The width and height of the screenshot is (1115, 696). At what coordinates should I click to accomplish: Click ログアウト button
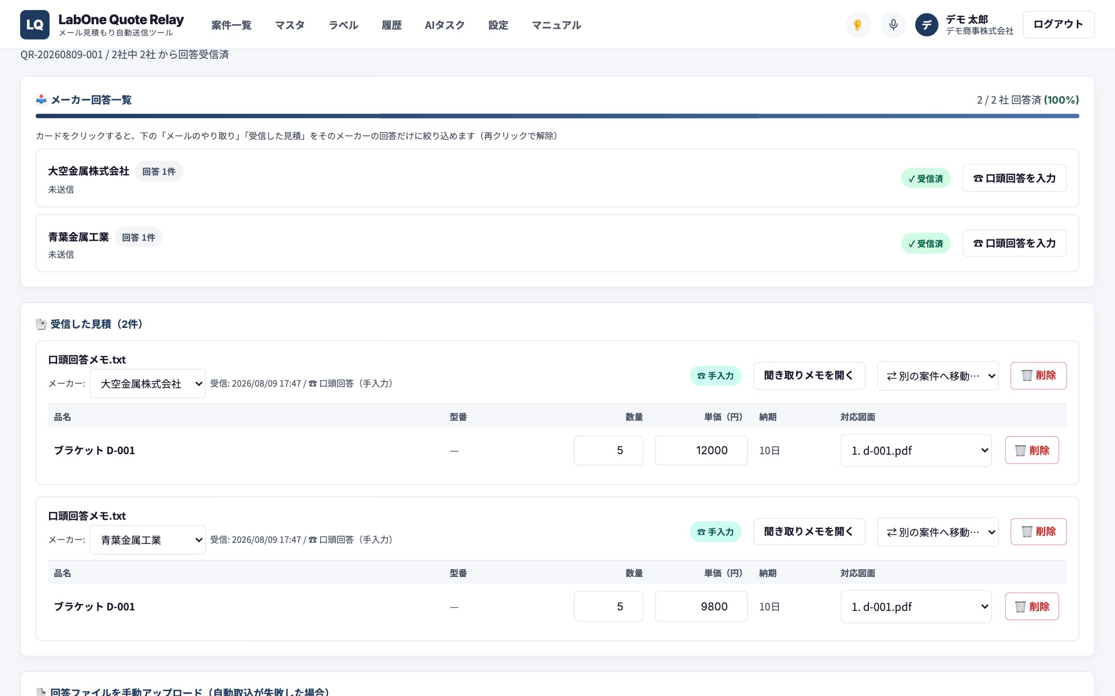(1058, 24)
